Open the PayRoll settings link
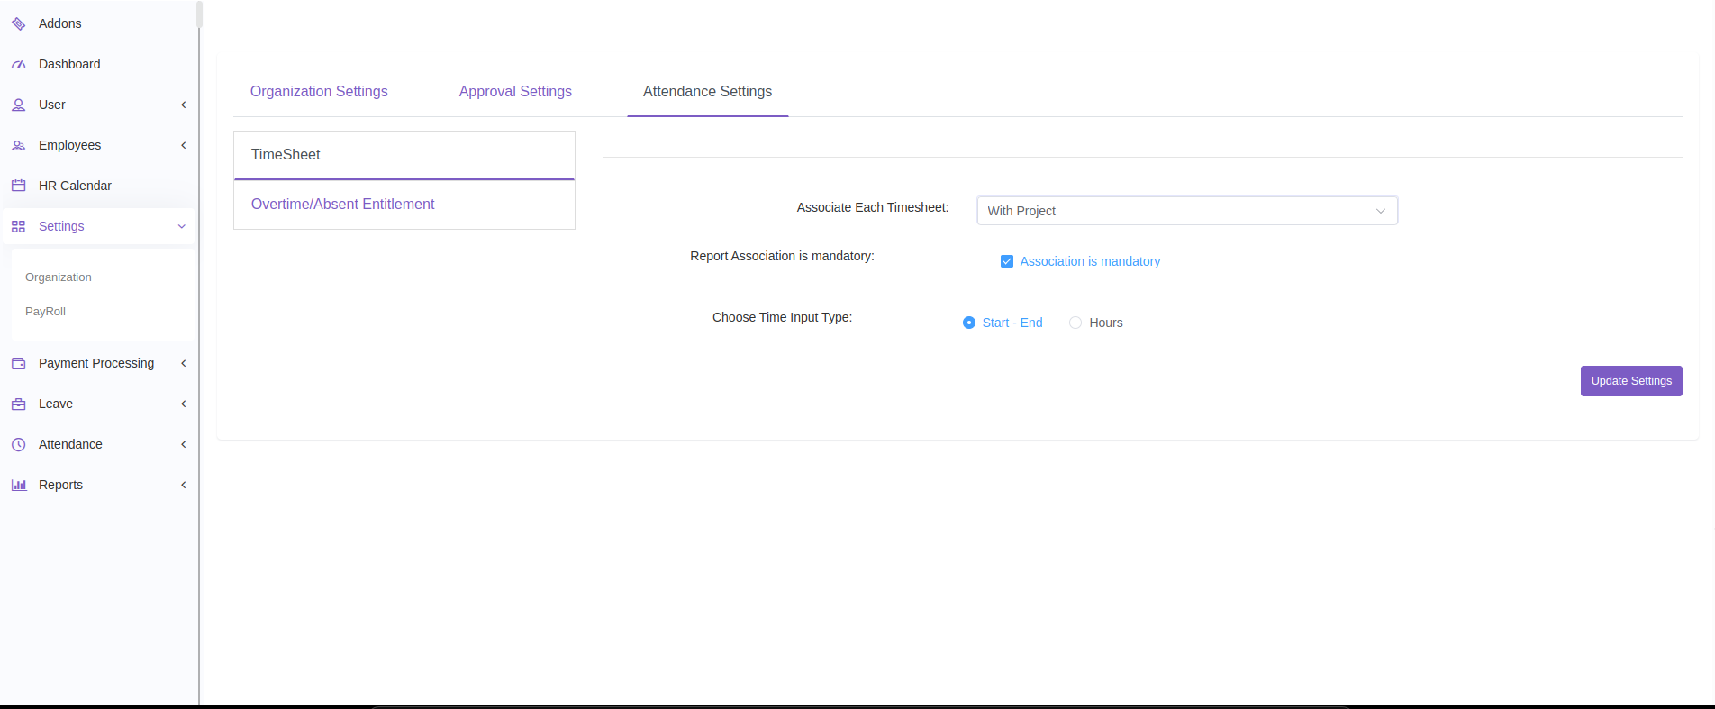Image resolution: width=1715 pixels, height=709 pixels. pyautogui.click(x=46, y=312)
